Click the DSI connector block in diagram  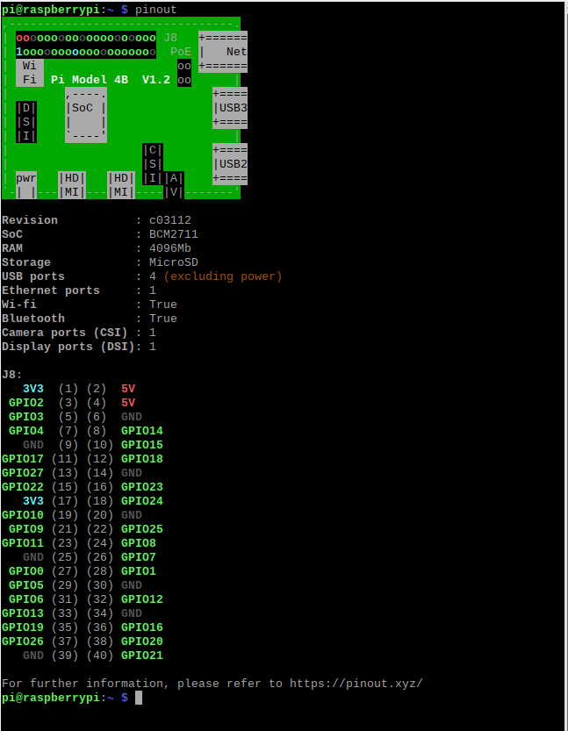click(x=26, y=122)
